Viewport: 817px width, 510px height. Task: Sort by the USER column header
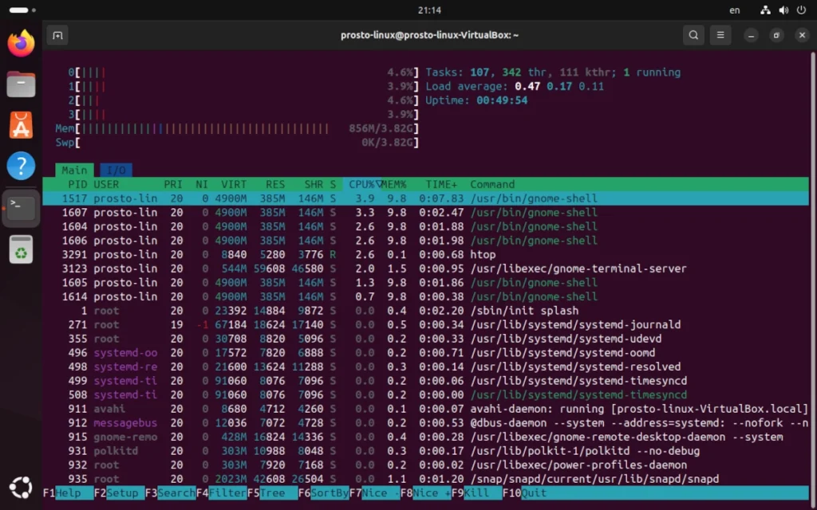(x=106, y=184)
